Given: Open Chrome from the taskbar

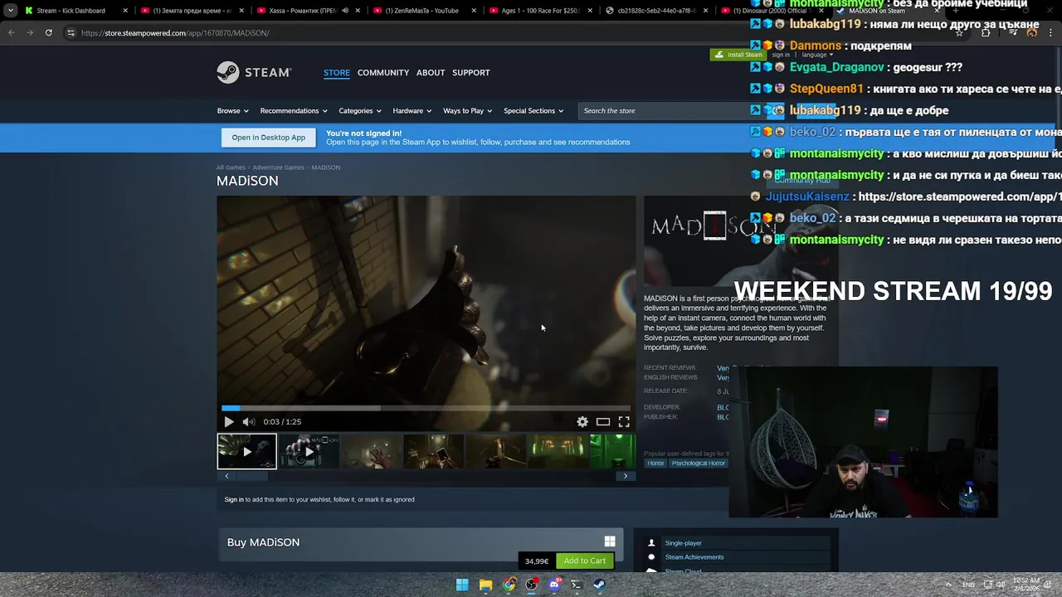Looking at the screenshot, I should point(509,585).
